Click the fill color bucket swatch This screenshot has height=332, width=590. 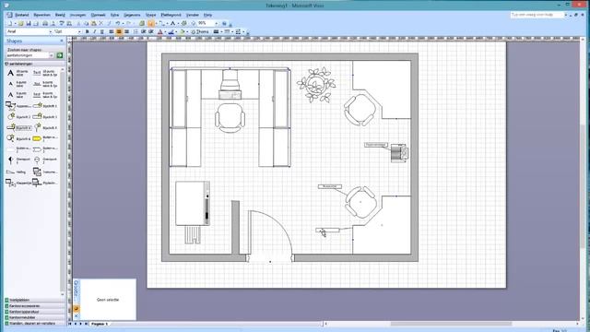point(183,31)
